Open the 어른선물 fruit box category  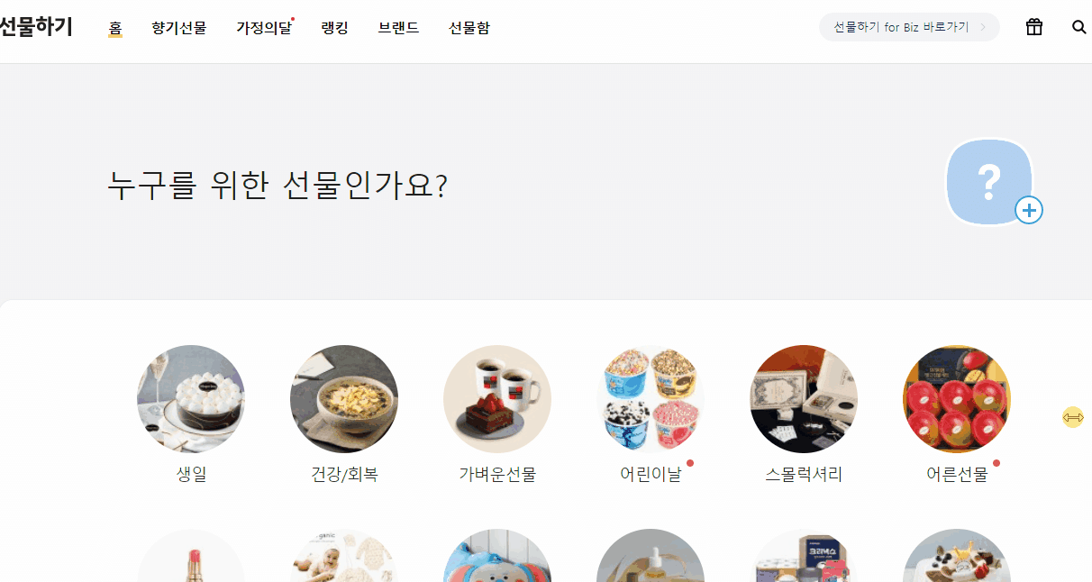[957, 399]
